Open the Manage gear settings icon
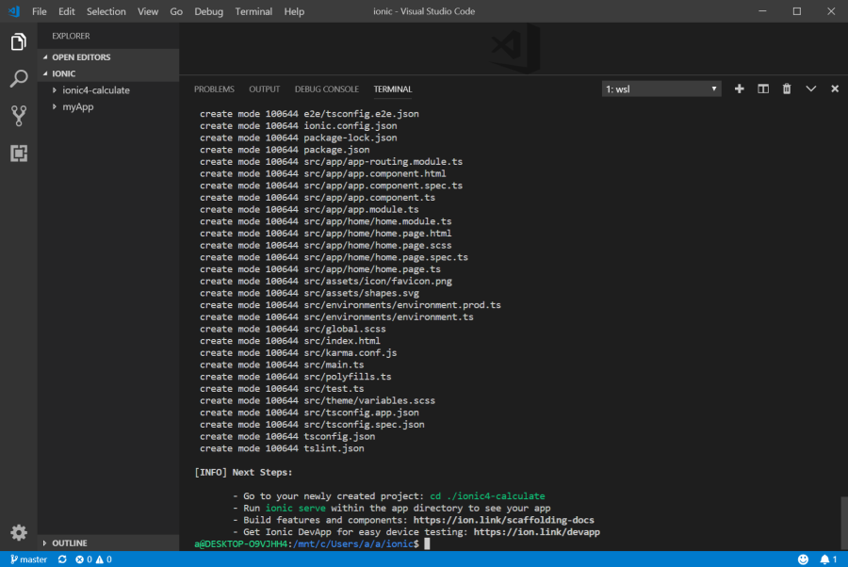This screenshot has height=567, width=848. (18, 532)
